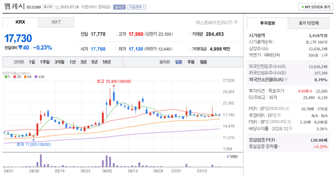Switch to the NXT tab
This screenshot has height=175, width=336.
56,22
